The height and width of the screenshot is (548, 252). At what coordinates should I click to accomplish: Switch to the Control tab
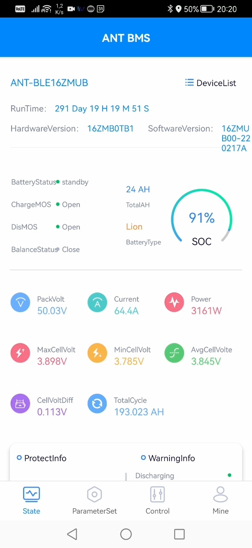[158, 500]
